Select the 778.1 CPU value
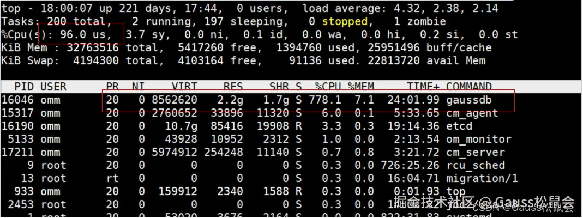This screenshot has height=218, width=583. pyautogui.click(x=324, y=100)
